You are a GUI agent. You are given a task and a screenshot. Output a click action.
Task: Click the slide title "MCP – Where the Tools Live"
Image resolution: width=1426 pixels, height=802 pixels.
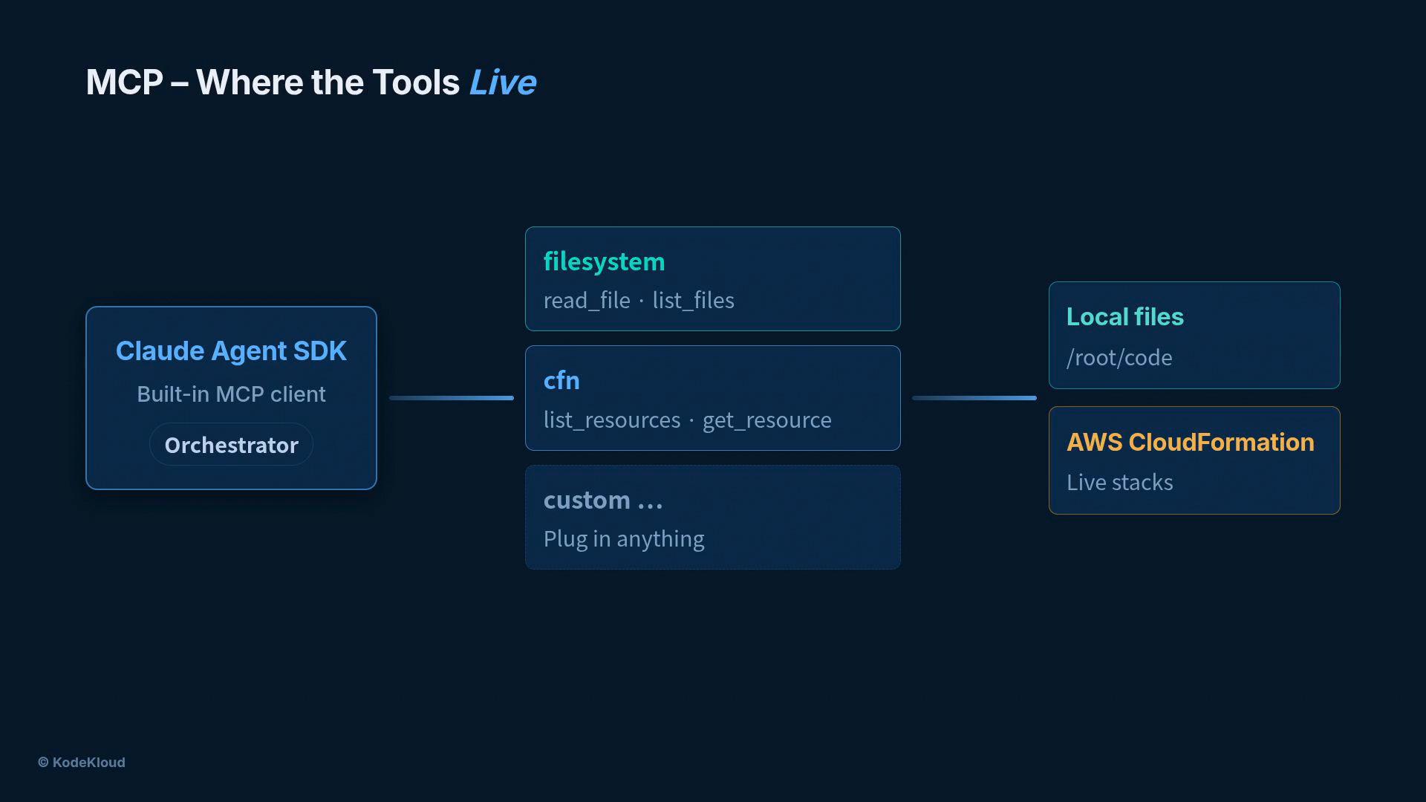pos(310,82)
